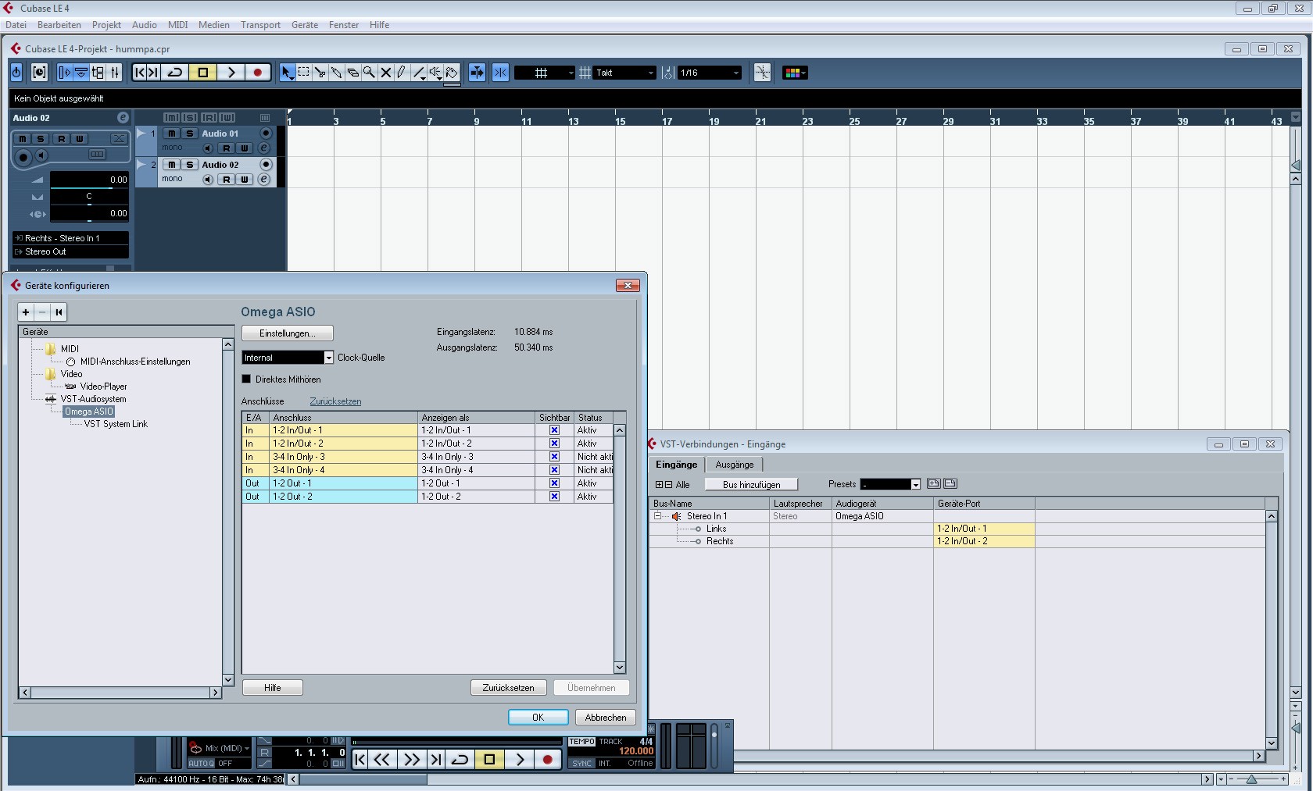The height and width of the screenshot is (791, 1313).
Task: Solo the Audio 02 track
Action: (189, 165)
